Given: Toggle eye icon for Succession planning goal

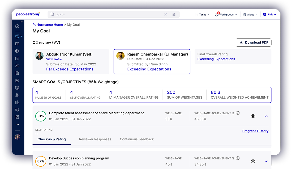Looking at the screenshot, I should click(253, 161).
